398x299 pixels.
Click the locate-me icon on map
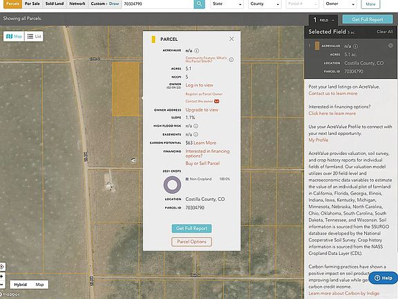[x=2, y=267]
